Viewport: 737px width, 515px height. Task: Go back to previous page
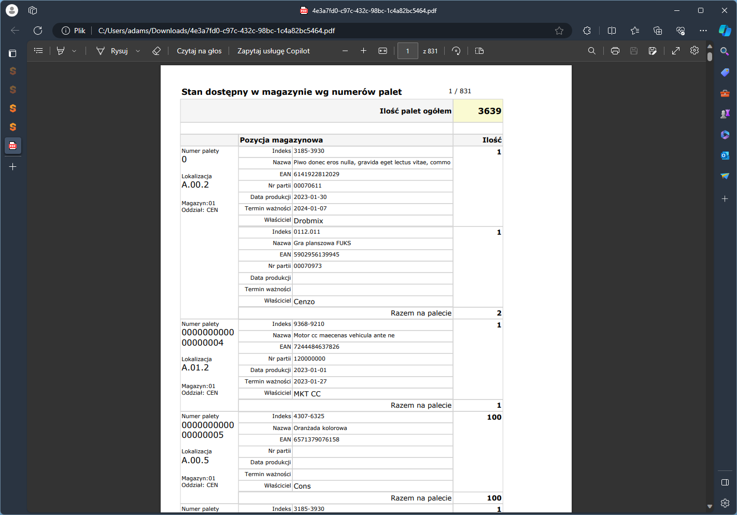tap(15, 31)
